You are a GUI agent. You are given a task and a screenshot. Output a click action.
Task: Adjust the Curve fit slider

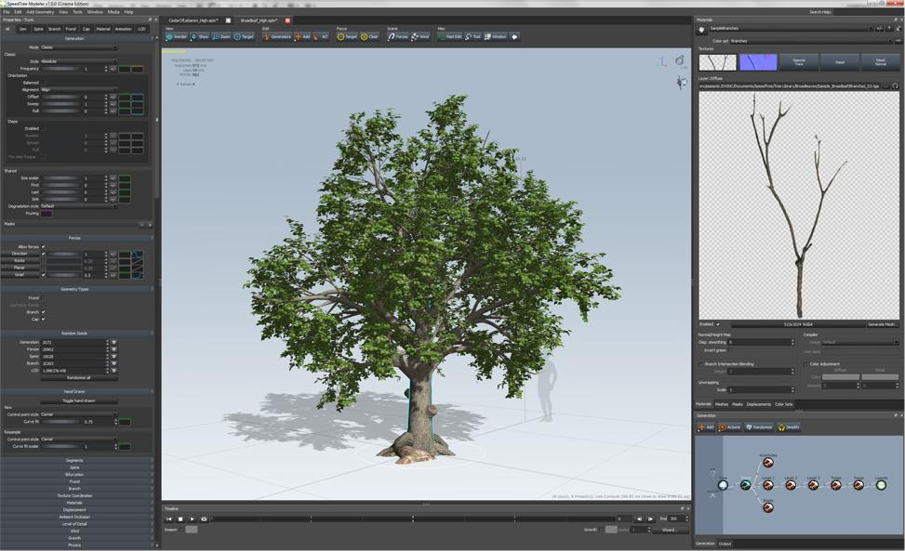point(60,421)
